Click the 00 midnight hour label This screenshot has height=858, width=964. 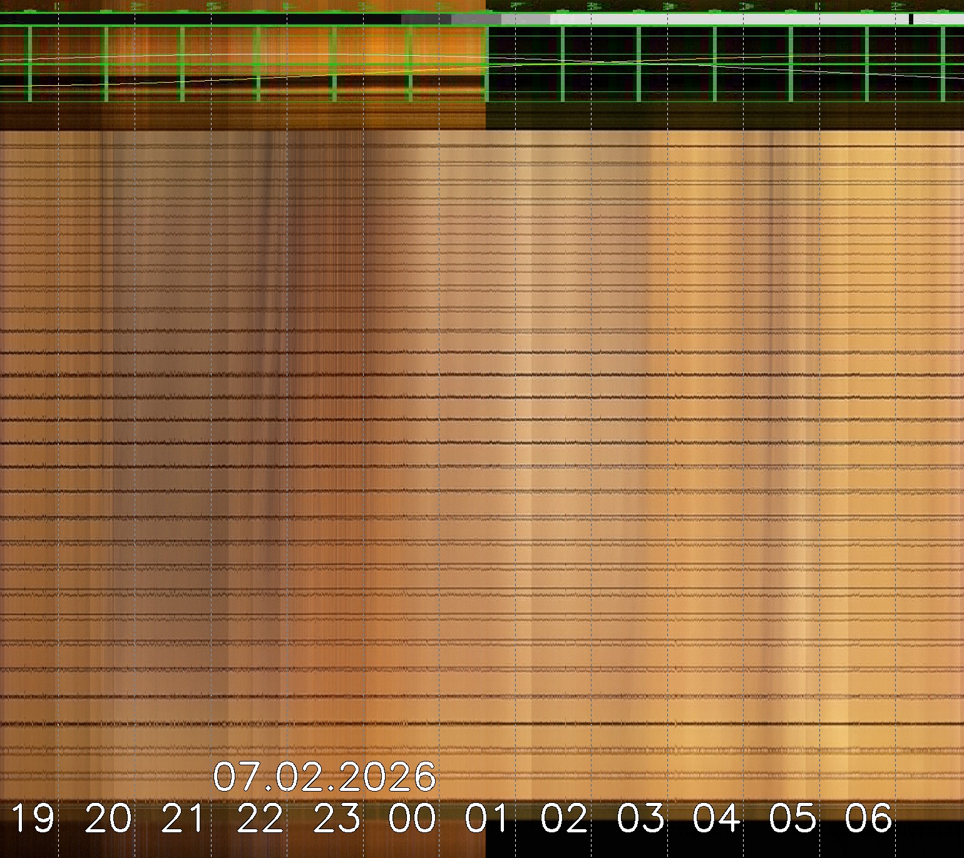(413, 818)
